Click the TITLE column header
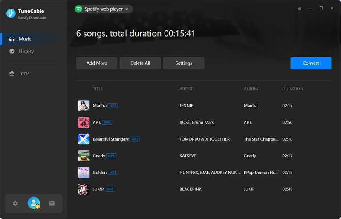Screen dimensions: 341x219 tap(98, 89)
